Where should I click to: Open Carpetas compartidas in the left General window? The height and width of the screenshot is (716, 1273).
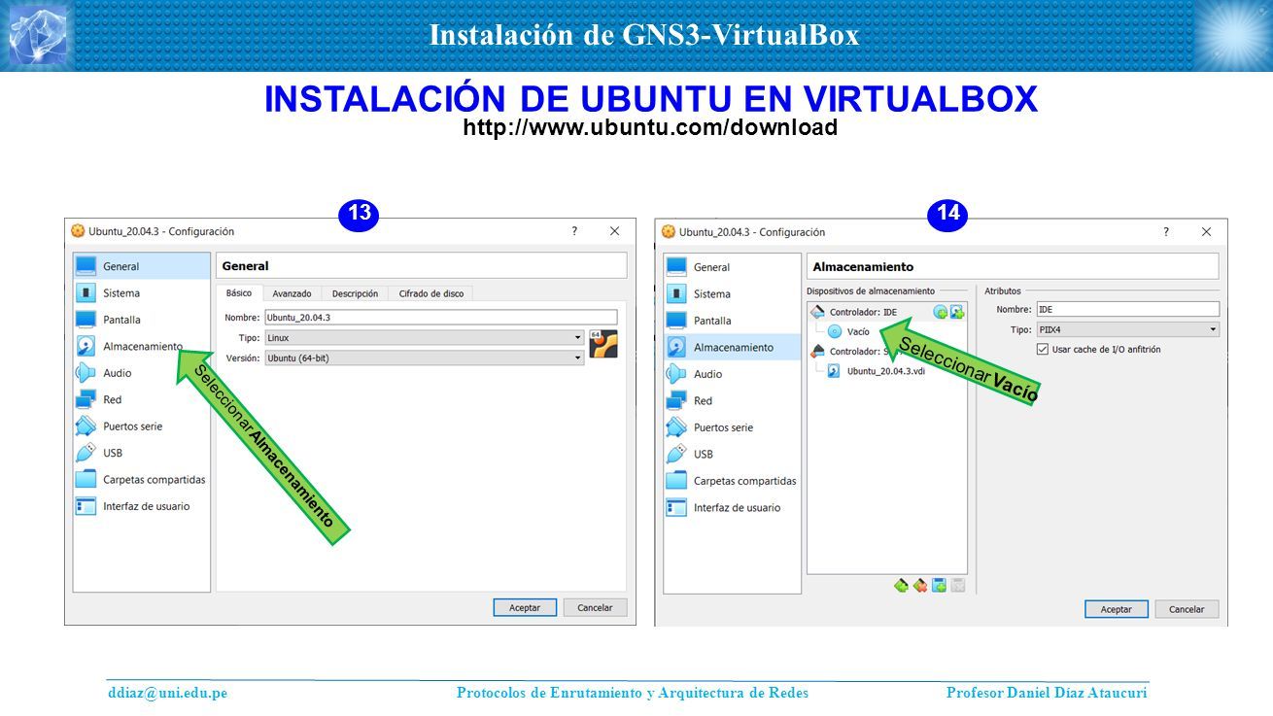pos(142,479)
